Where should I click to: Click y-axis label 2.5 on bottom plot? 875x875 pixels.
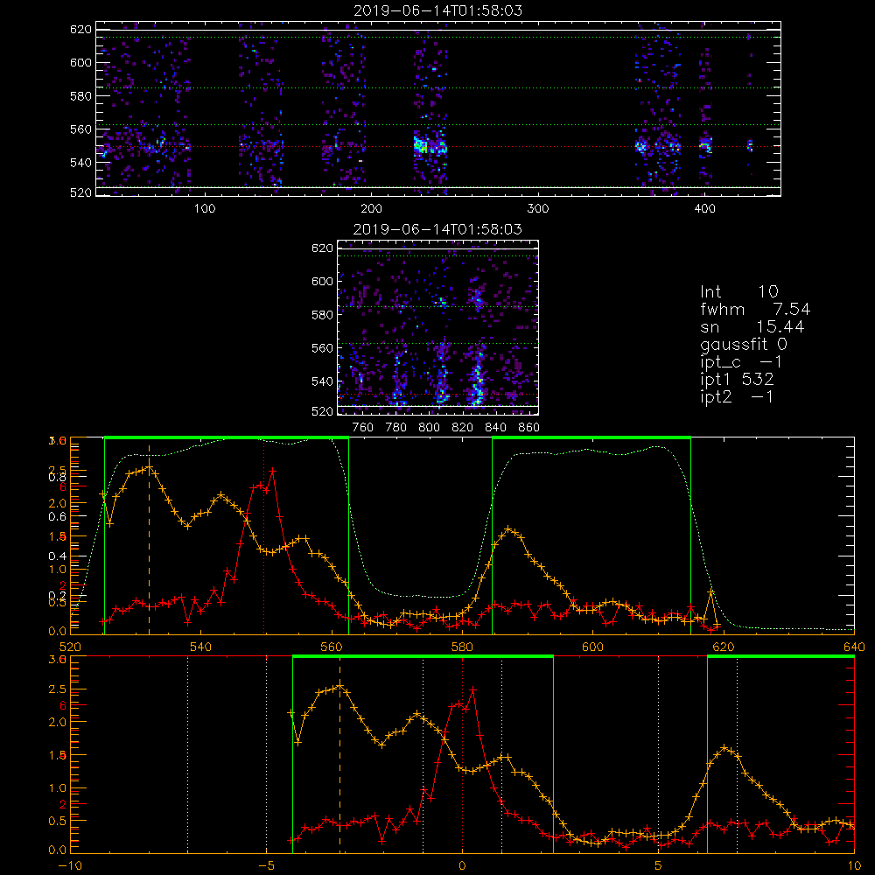(x=58, y=689)
